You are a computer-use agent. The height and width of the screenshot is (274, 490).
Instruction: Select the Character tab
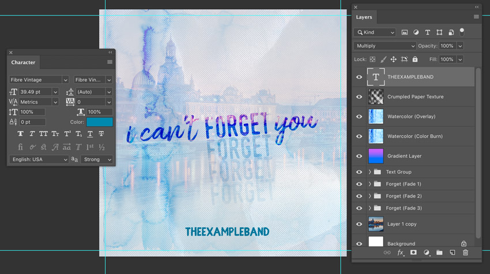23,62
